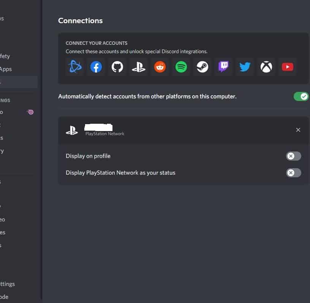The image size is (310, 303).
Task: Open the sidebar item ending in 'ttings'
Action: pos(8,284)
